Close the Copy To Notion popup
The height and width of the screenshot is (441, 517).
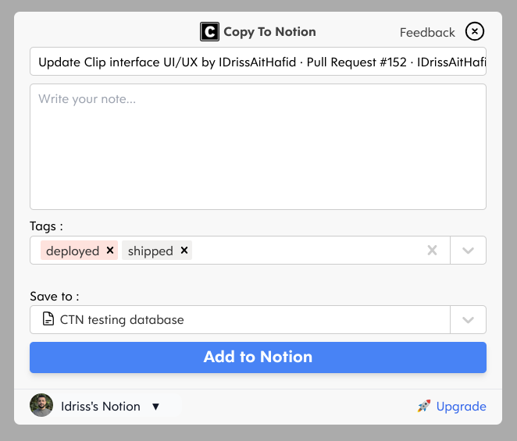(475, 31)
